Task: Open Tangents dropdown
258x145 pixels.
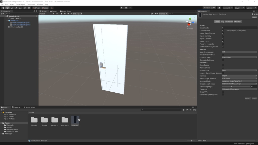Action: pyautogui.click(x=239, y=89)
